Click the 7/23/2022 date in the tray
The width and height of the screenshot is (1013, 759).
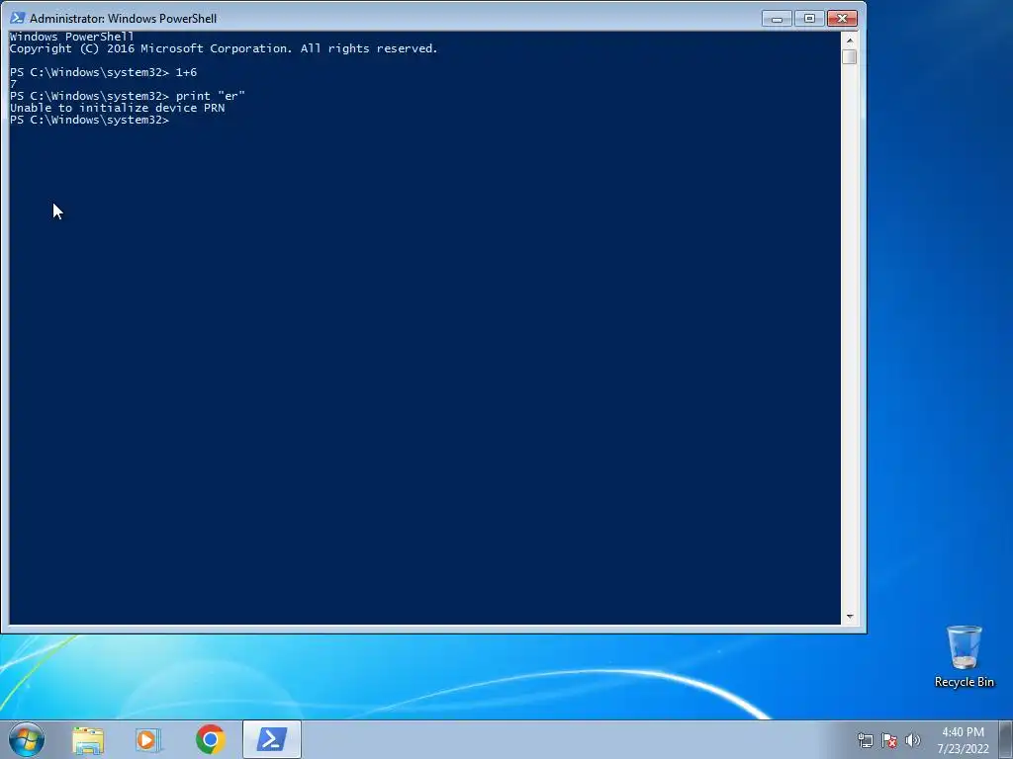(x=963, y=749)
